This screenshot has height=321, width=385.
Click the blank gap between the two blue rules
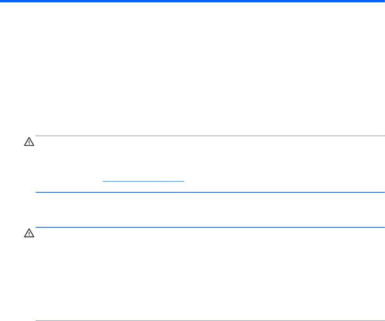[210, 210]
